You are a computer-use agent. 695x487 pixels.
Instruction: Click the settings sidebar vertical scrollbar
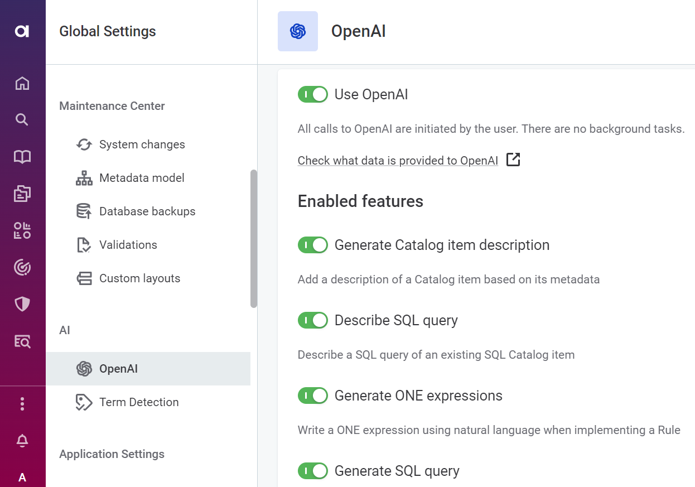coord(254,239)
